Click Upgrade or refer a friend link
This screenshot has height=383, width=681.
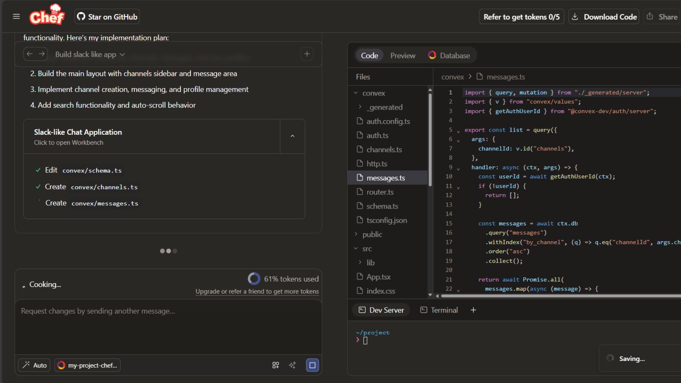point(257,292)
